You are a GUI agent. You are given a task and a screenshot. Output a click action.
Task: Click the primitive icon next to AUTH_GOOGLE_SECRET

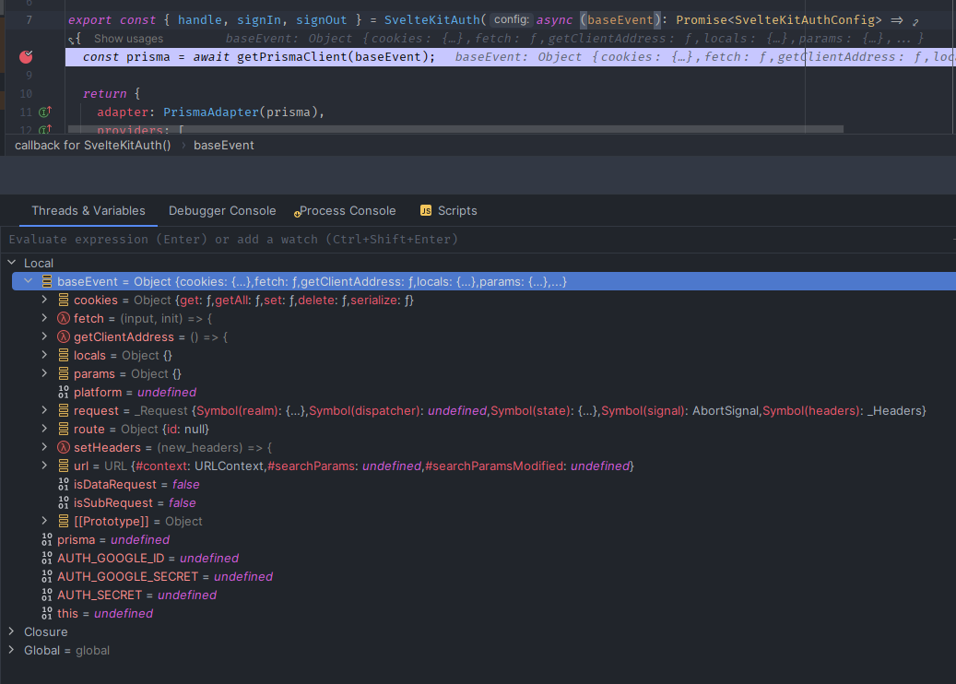(47, 577)
